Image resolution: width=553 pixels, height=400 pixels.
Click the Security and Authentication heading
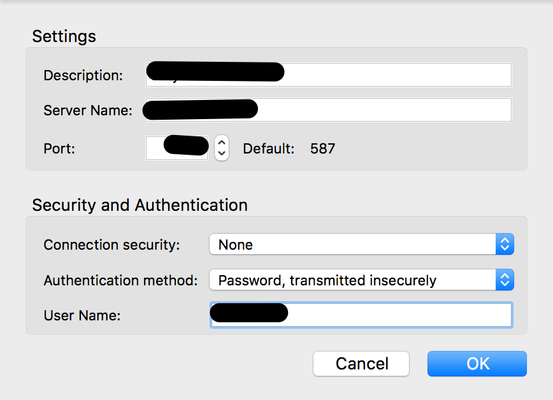tap(140, 205)
